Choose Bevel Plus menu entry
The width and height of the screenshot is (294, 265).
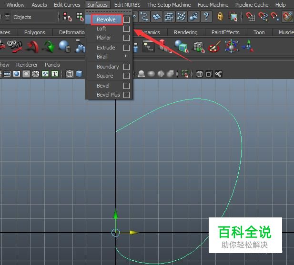108,95
